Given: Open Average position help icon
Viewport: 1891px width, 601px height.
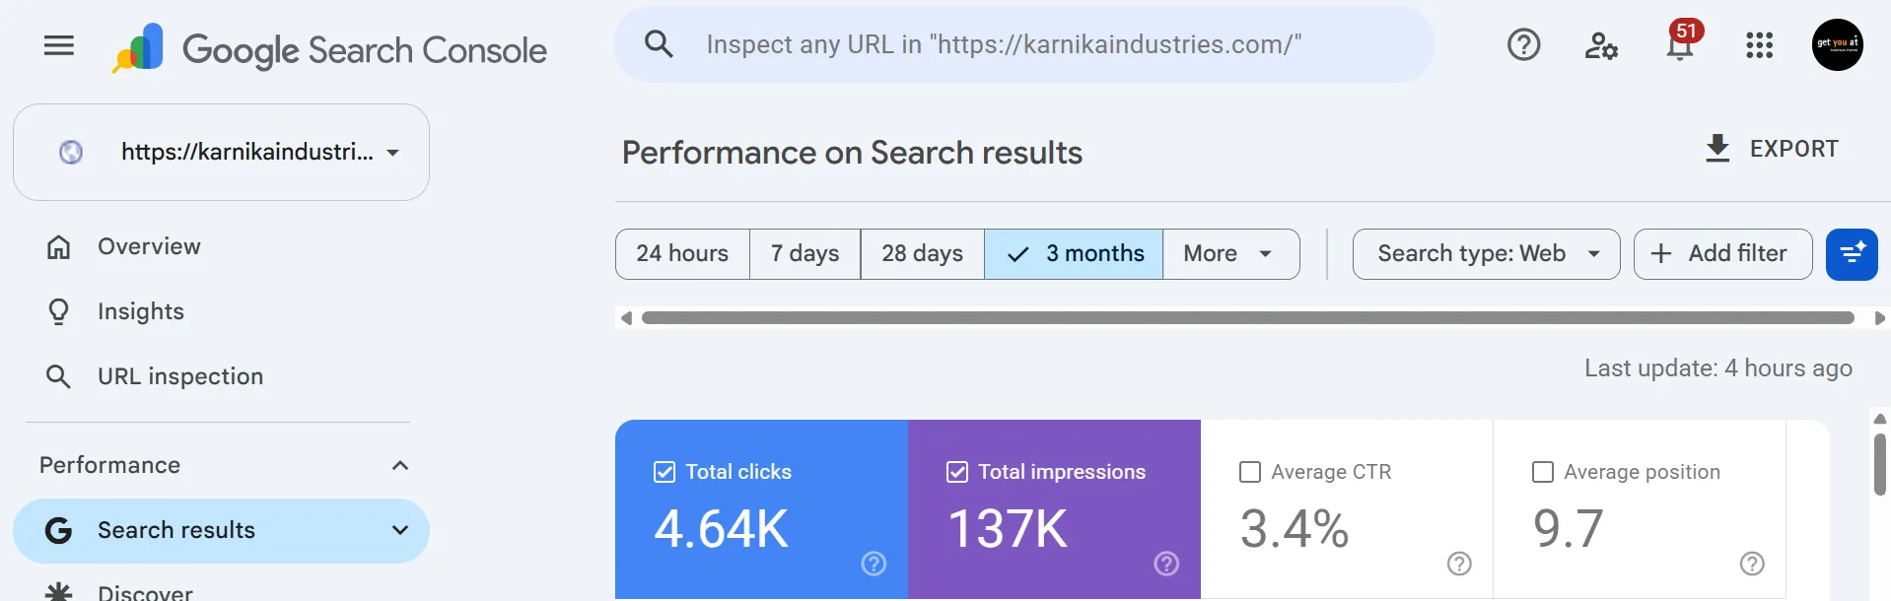Looking at the screenshot, I should click(1752, 564).
